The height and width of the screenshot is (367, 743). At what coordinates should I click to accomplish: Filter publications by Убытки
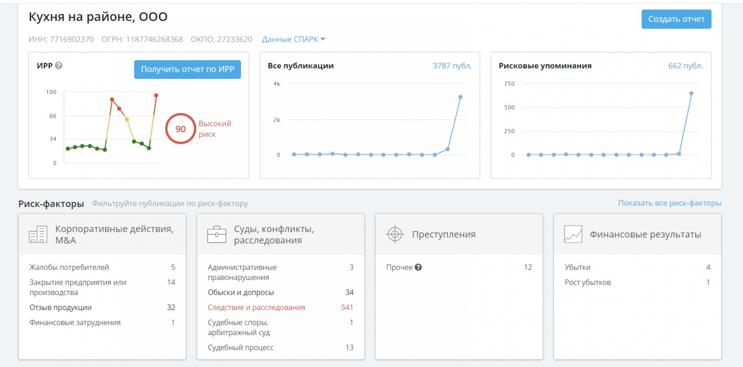[577, 267]
